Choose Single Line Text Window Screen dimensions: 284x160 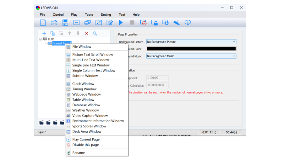[x=97, y=65]
